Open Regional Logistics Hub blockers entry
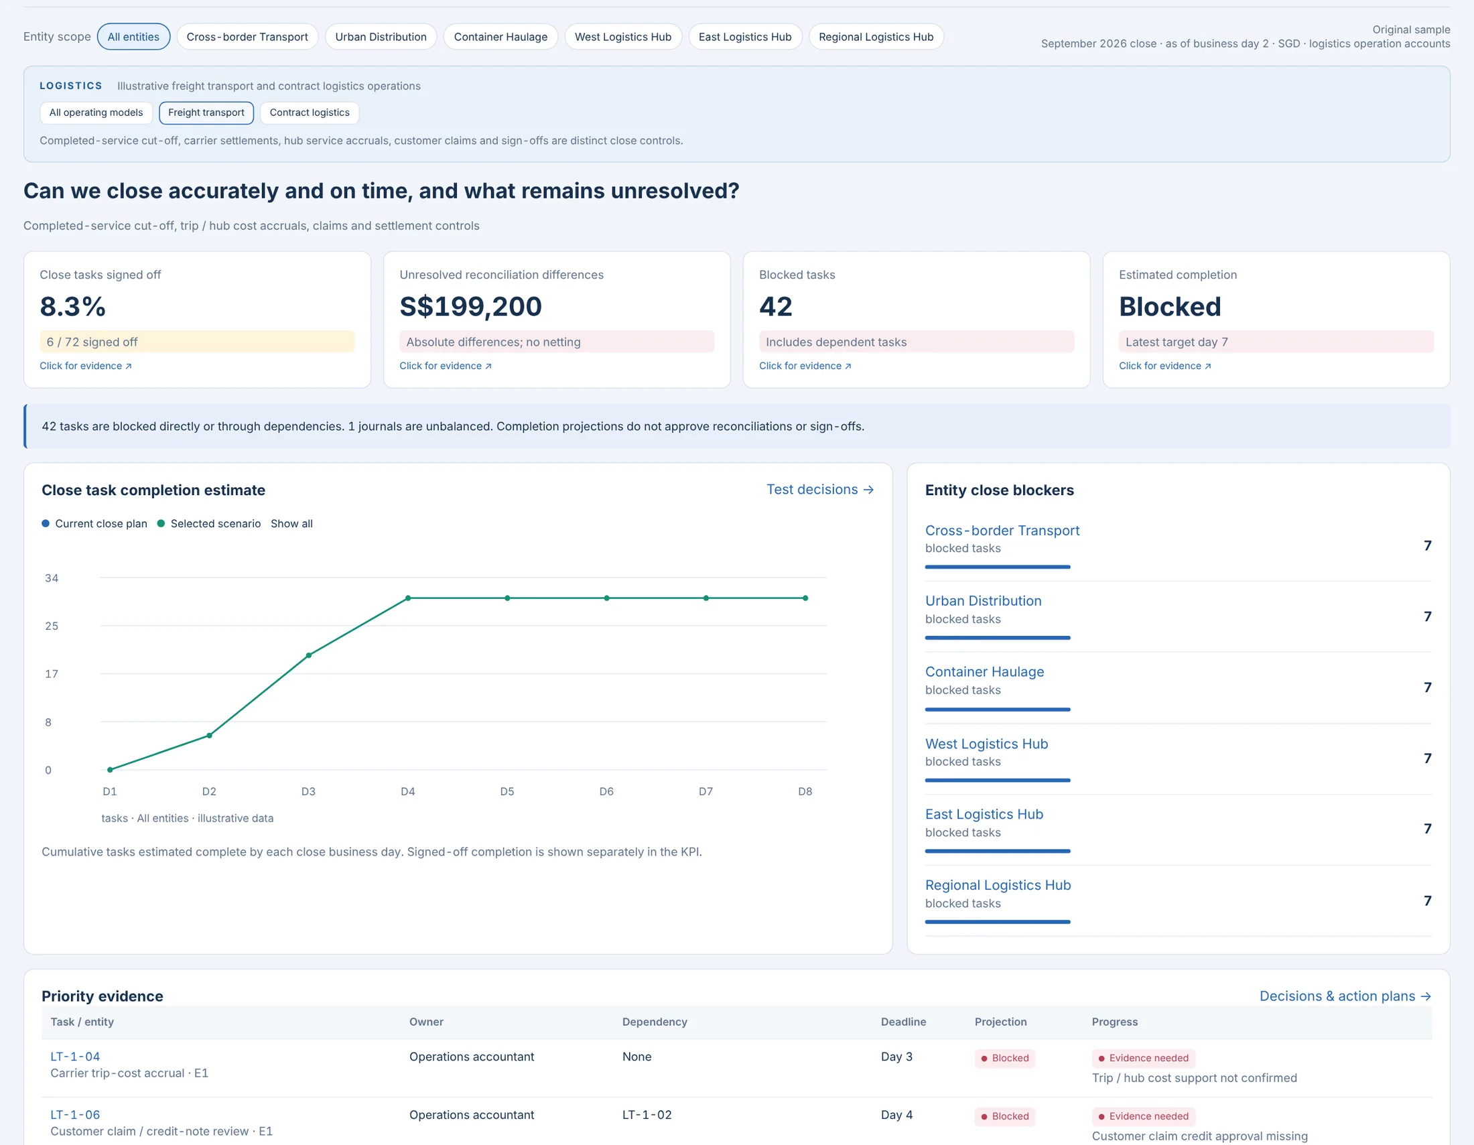 click(x=998, y=884)
